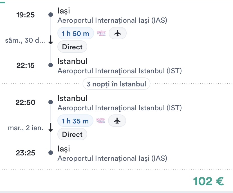Click the arrival dot next to 23:25
Screen dimensions: 233x193
click(51, 153)
